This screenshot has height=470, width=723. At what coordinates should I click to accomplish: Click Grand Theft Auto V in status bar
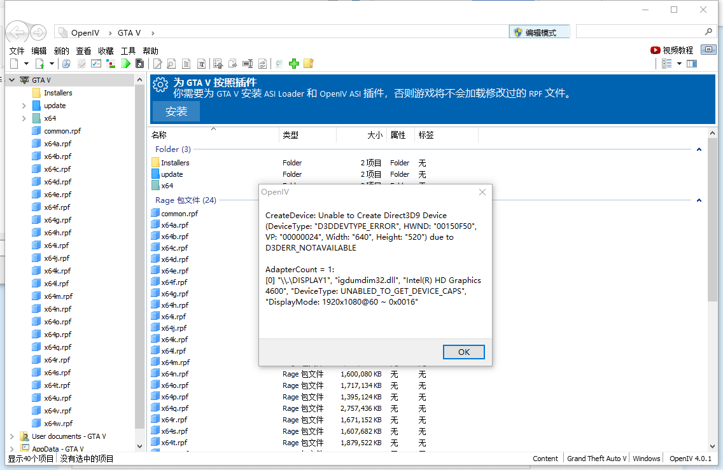596,459
